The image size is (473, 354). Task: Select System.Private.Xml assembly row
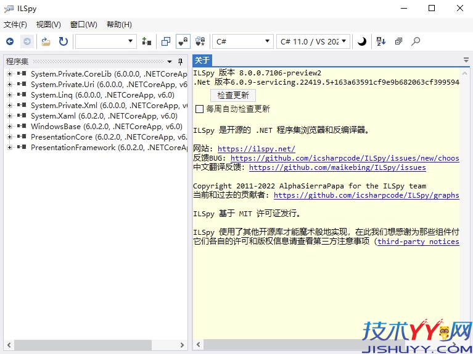(x=109, y=105)
